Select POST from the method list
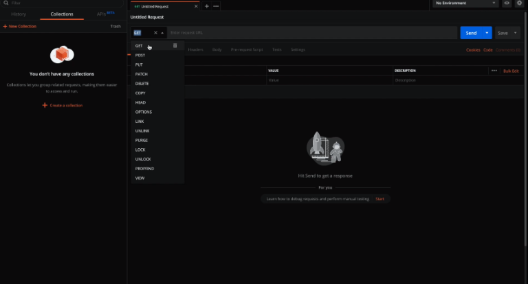 (x=140, y=55)
